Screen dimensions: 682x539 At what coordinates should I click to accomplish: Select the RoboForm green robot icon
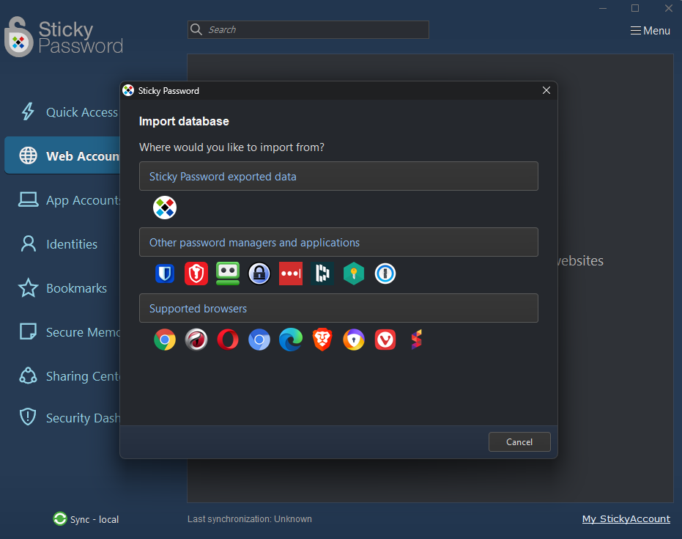click(x=228, y=274)
